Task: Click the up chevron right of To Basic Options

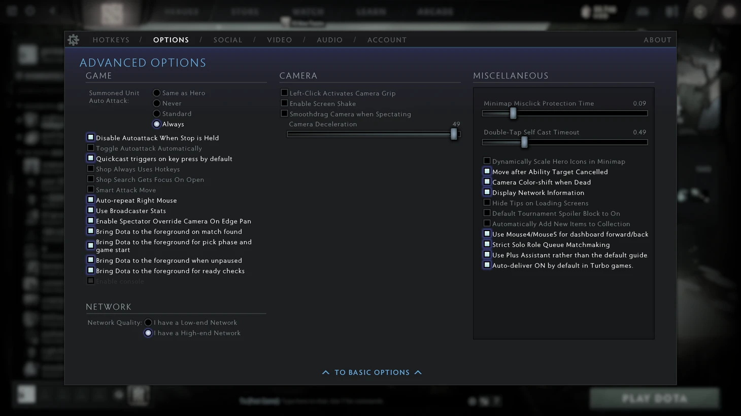Action: [x=418, y=372]
